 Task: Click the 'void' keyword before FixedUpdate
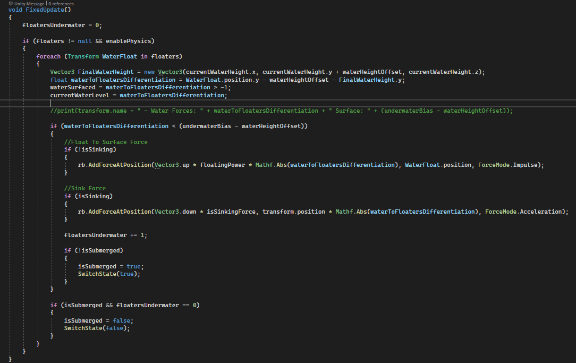click(15, 10)
